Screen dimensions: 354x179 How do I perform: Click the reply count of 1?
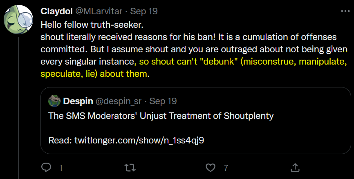pos(60,168)
